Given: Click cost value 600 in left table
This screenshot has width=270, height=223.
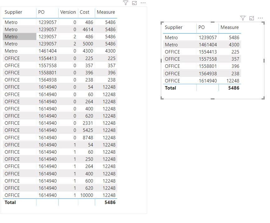Looking at the screenshot, I should [x=89, y=181].
